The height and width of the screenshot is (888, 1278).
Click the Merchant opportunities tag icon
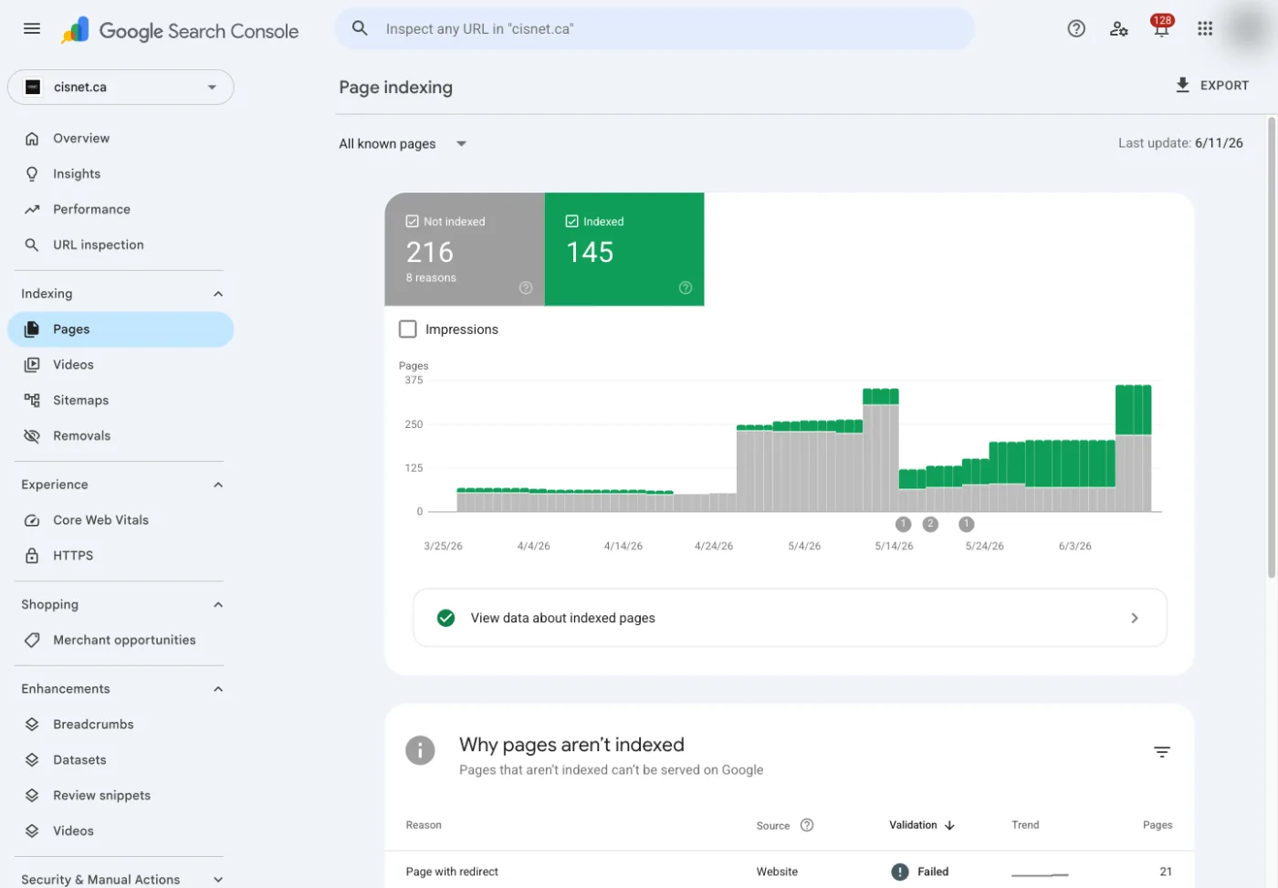pyautogui.click(x=32, y=640)
